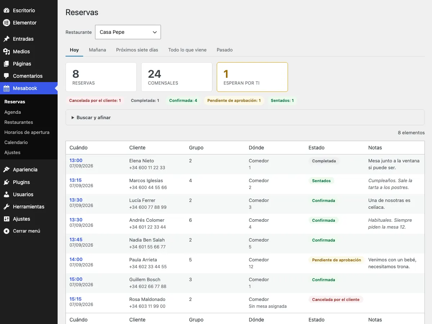432x324 pixels.
Task: Open the 13:15 reservation link
Action: 76,180
